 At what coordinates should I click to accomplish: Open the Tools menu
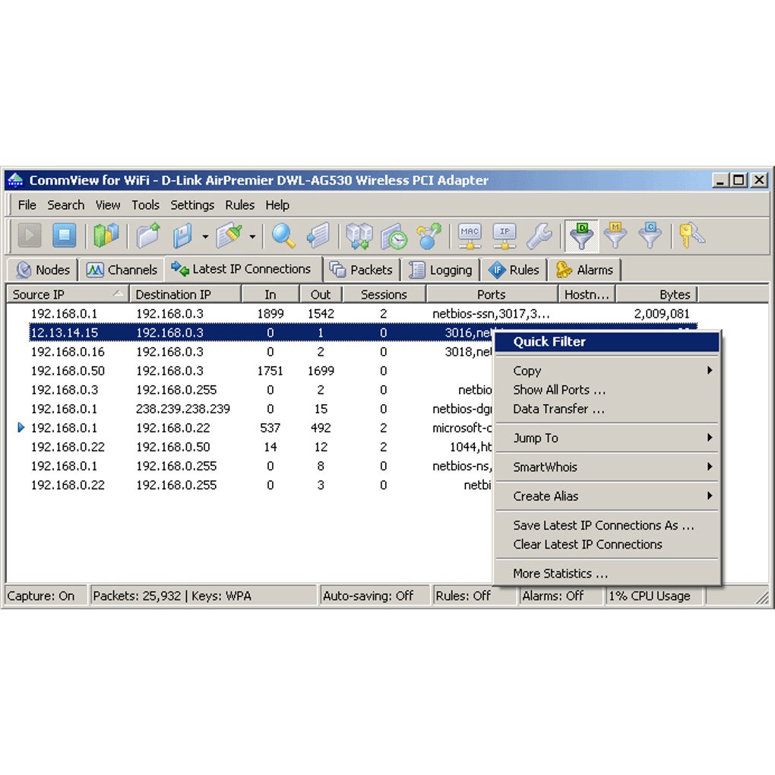[x=145, y=204]
